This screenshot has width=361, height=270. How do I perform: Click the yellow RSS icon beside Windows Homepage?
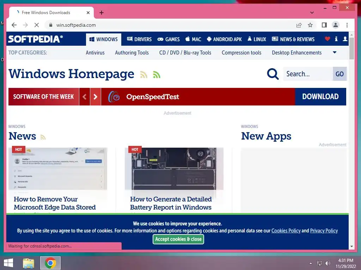[x=144, y=75]
